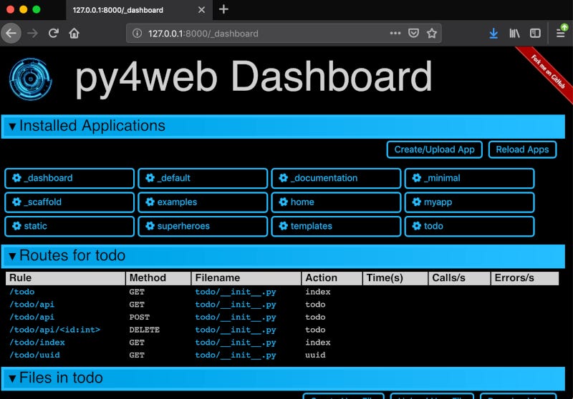Bookmark this page with star icon
The image size is (573, 399).
click(x=432, y=34)
